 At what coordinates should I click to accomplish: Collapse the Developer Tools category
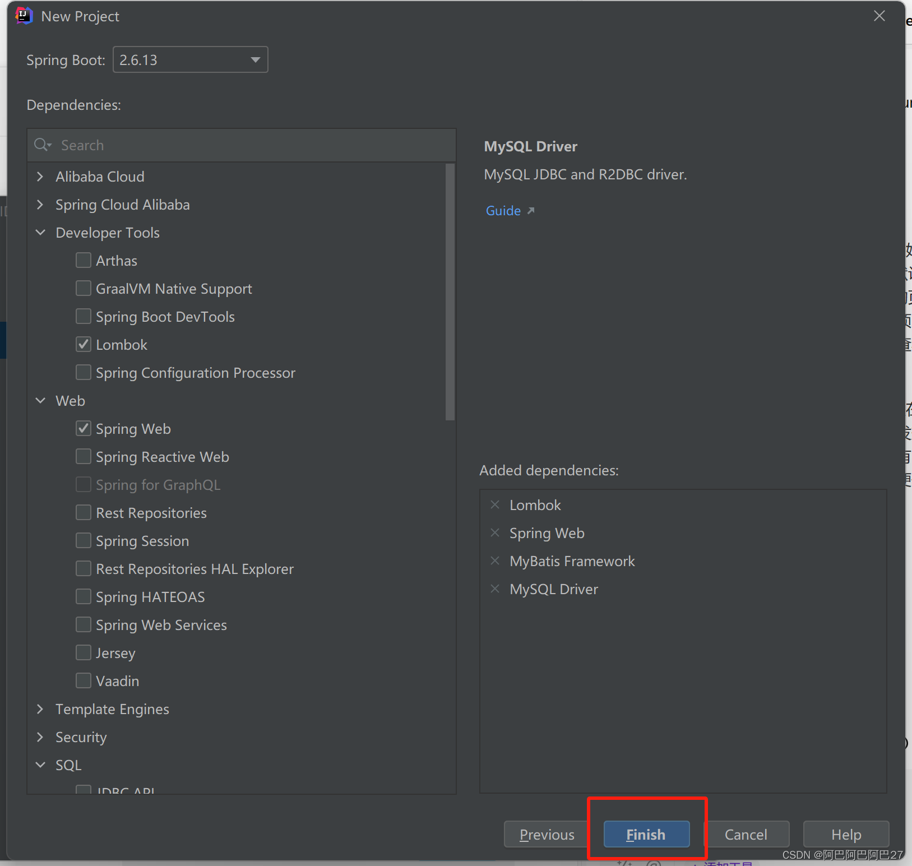click(x=40, y=232)
